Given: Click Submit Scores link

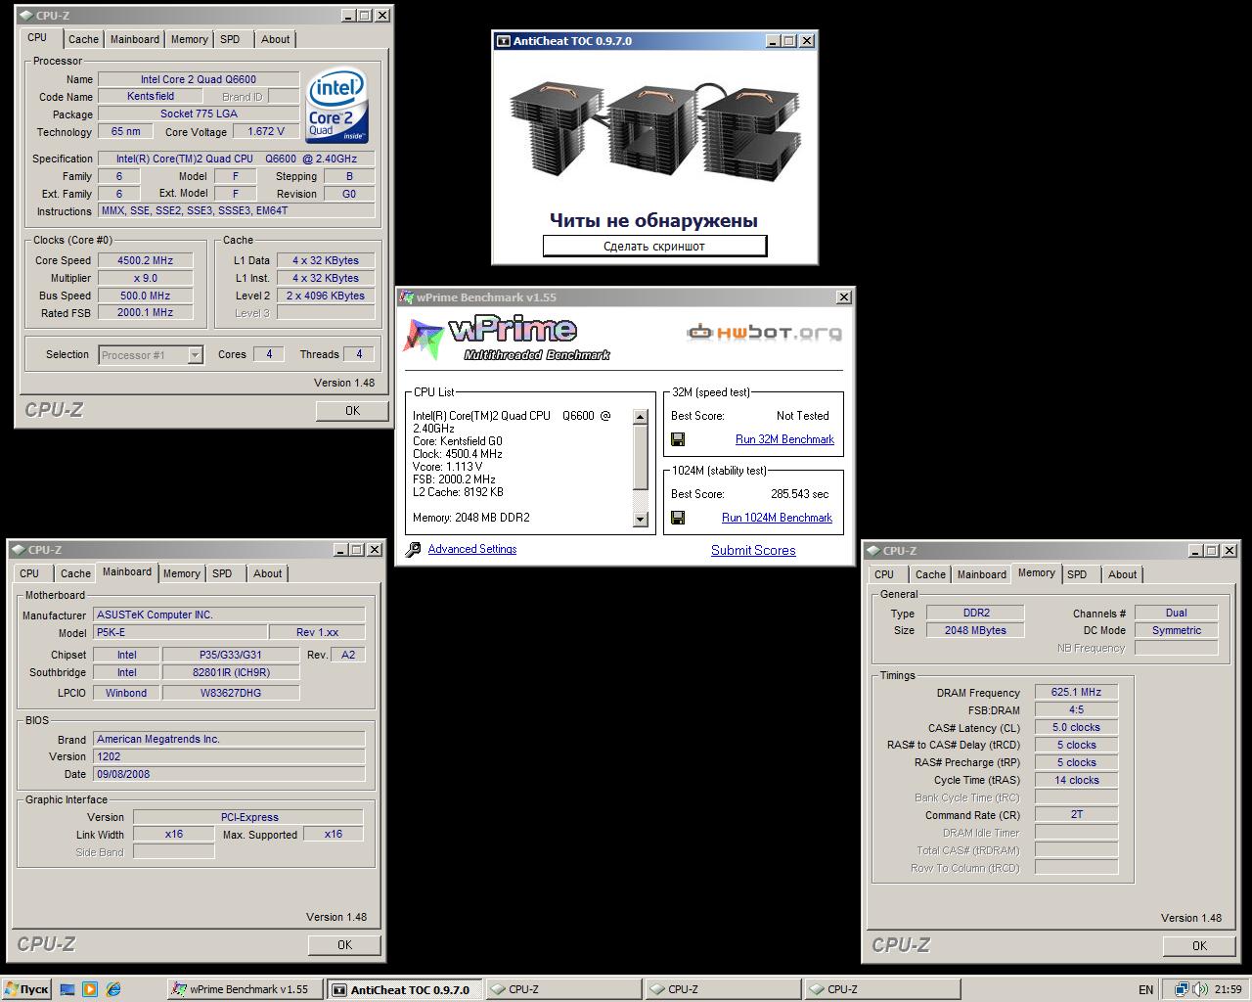Looking at the screenshot, I should point(753,550).
